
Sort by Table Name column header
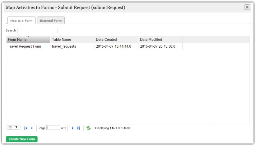coord(72,40)
